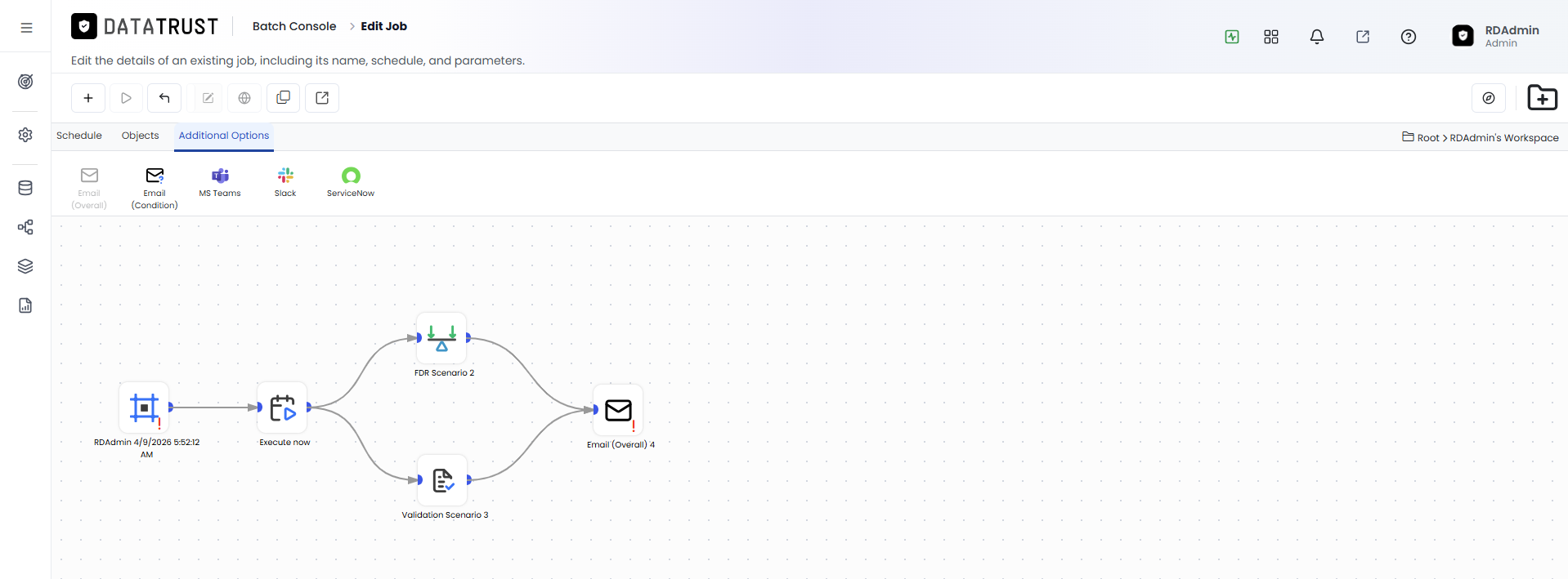Screen dimensions: 1568x579
Task: Open the workflow nodes sidebar icon
Action: (x=25, y=227)
